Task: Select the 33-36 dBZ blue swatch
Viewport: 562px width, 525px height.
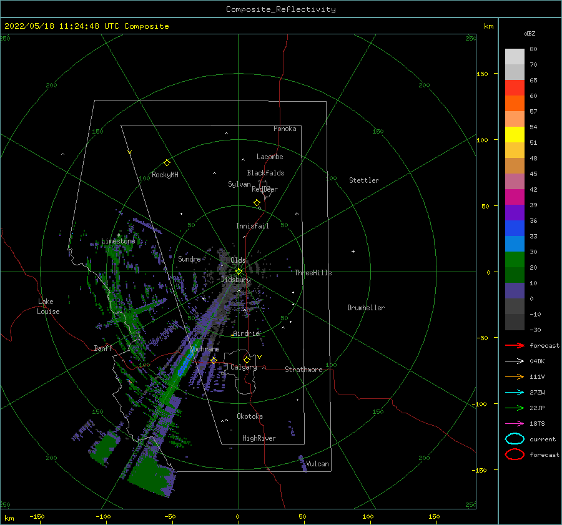Action: point(515,228)
